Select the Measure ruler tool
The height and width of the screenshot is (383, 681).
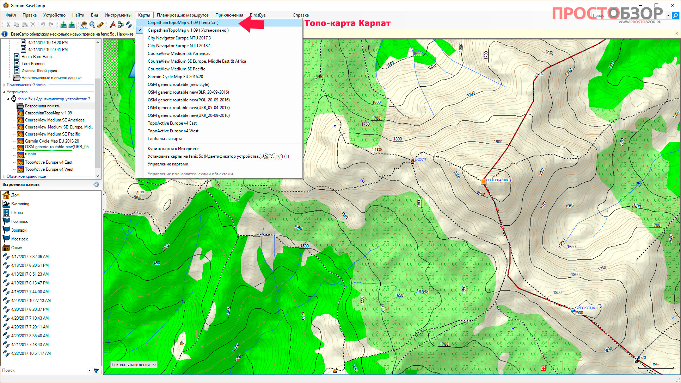click(x=100, y=25)
